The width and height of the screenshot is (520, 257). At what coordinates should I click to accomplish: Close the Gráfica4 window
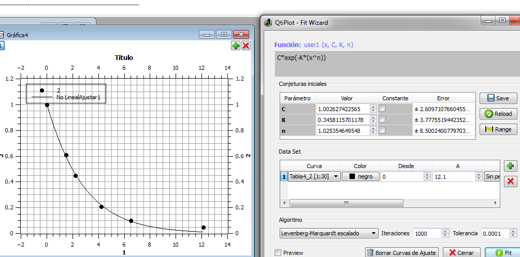(241, 35)
